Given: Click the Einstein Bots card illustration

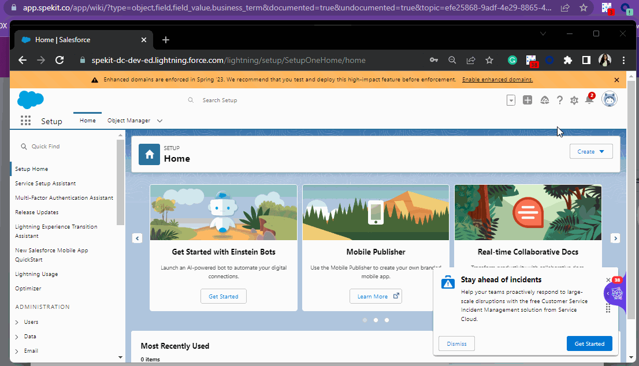Looking at the screenshot, I should pos(224,212).
